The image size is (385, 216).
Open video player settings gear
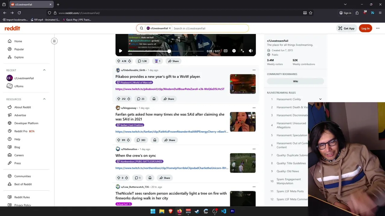(x=234, y=51)
